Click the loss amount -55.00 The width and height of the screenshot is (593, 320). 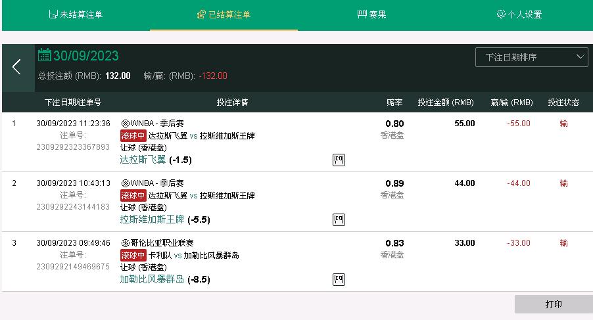click(519, 123)
